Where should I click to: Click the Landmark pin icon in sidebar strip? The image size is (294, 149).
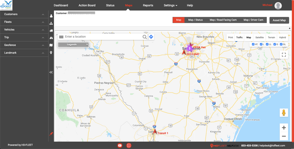tap(51, 53)
